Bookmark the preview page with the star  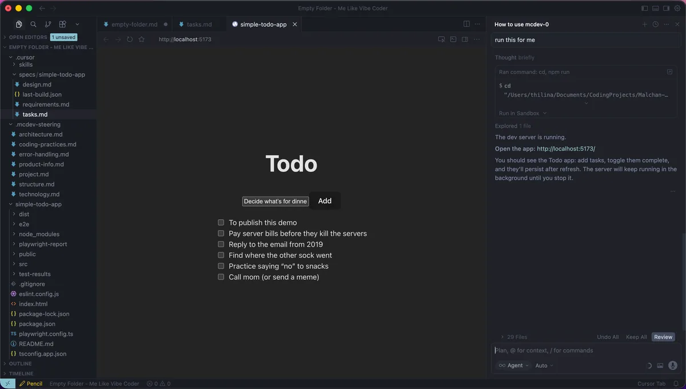click(x=142, y=39)
